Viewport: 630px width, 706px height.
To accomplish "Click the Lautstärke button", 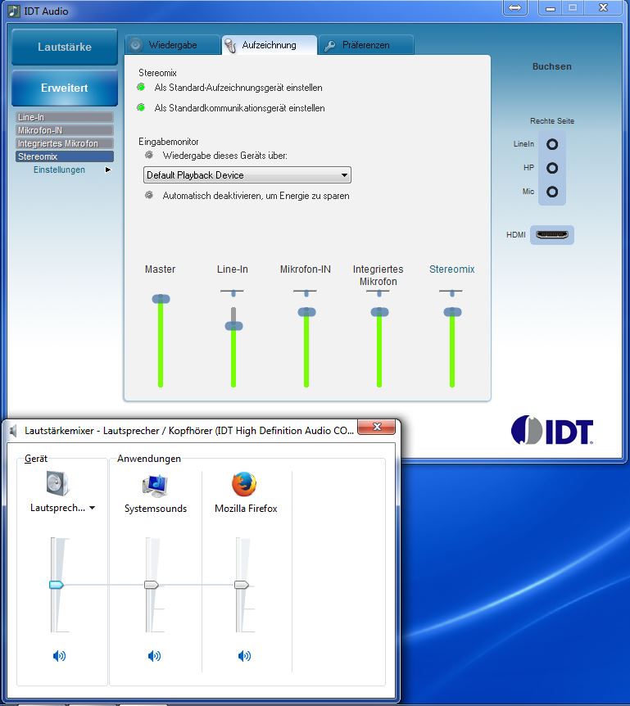I will coord(65,47).
